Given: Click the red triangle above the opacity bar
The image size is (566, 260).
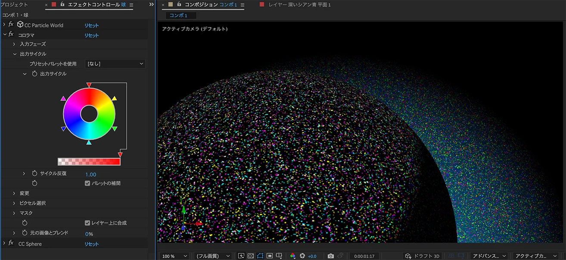Looking at the screenshot, I should pos(120,154).
